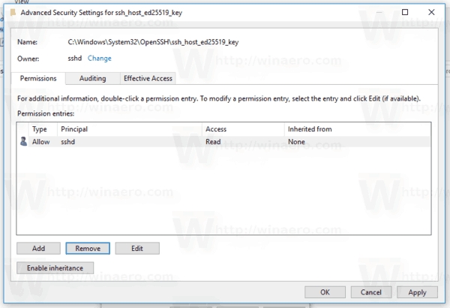Viewport: 450px width, 308px height.
Task: Switch to the Permissions tab
Action: click(x=37, y=78)
